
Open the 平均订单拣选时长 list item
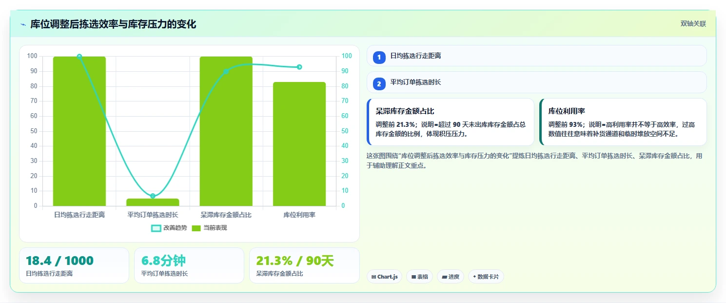(x=536, y=82)
